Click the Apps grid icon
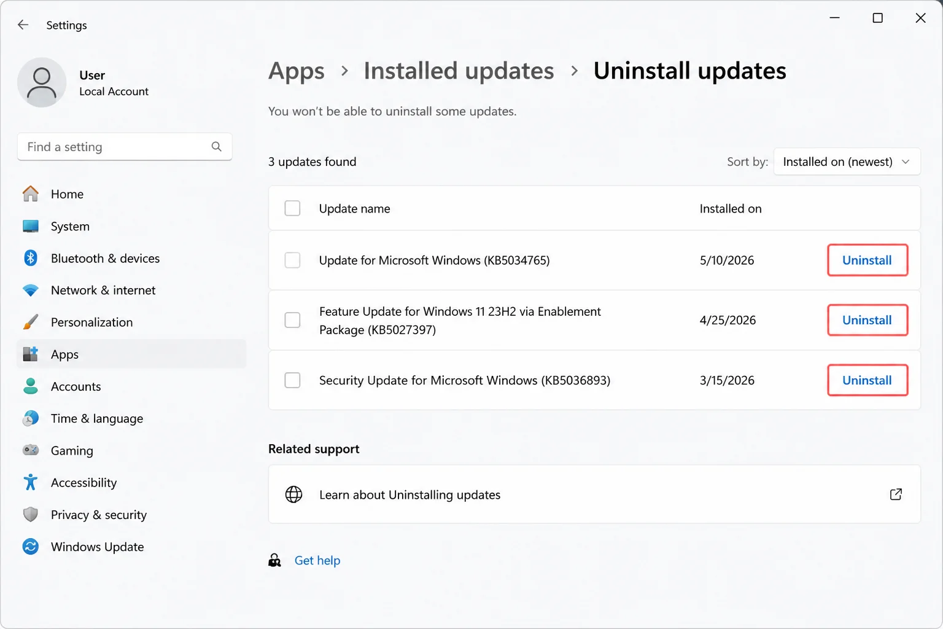Screen dimensions: 943x629 click(x=31, y=354)
